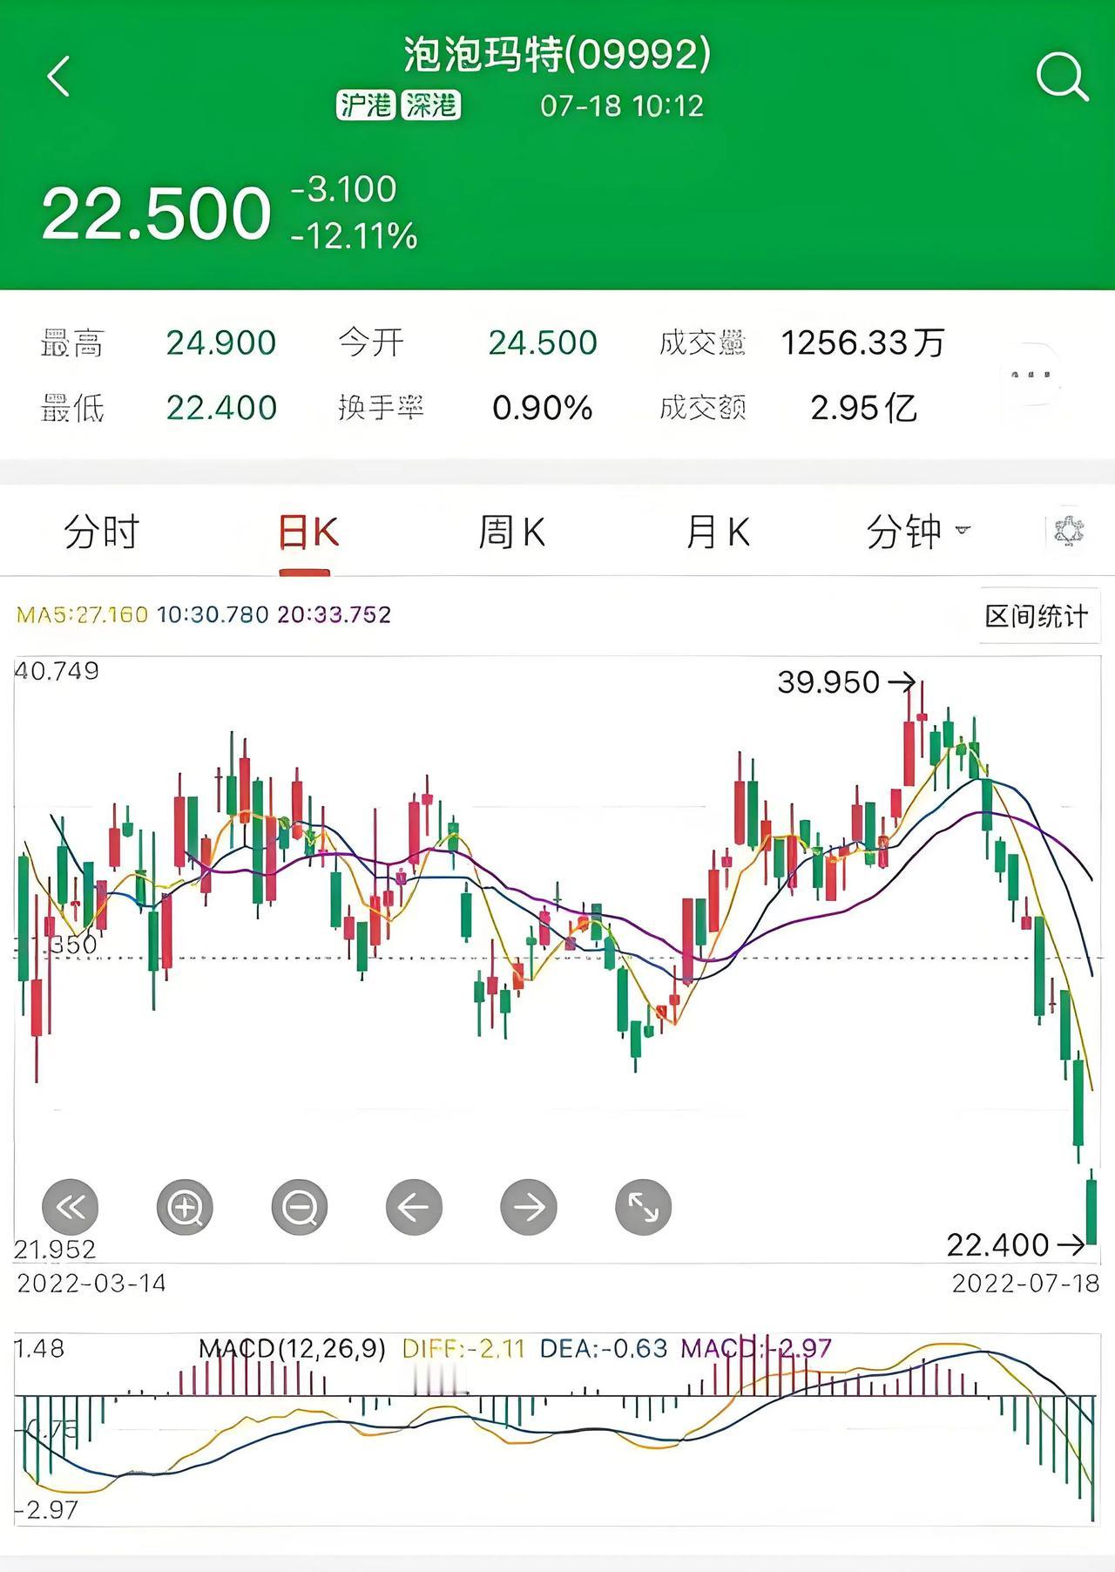Image resolution: width=1115 pixels, height=1572 pixels.
Task: Shift chart left with arrow button
Action: [414, 1207]
